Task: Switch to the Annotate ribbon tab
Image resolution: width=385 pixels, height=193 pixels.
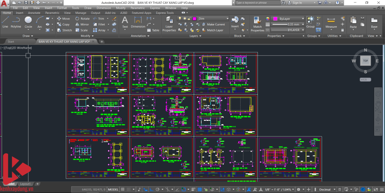Action: [34, 13]
